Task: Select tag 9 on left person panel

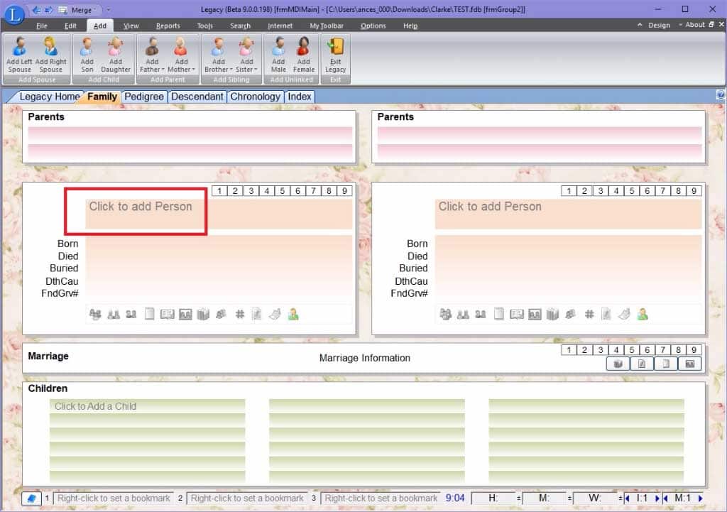Action: pos(344,190)
